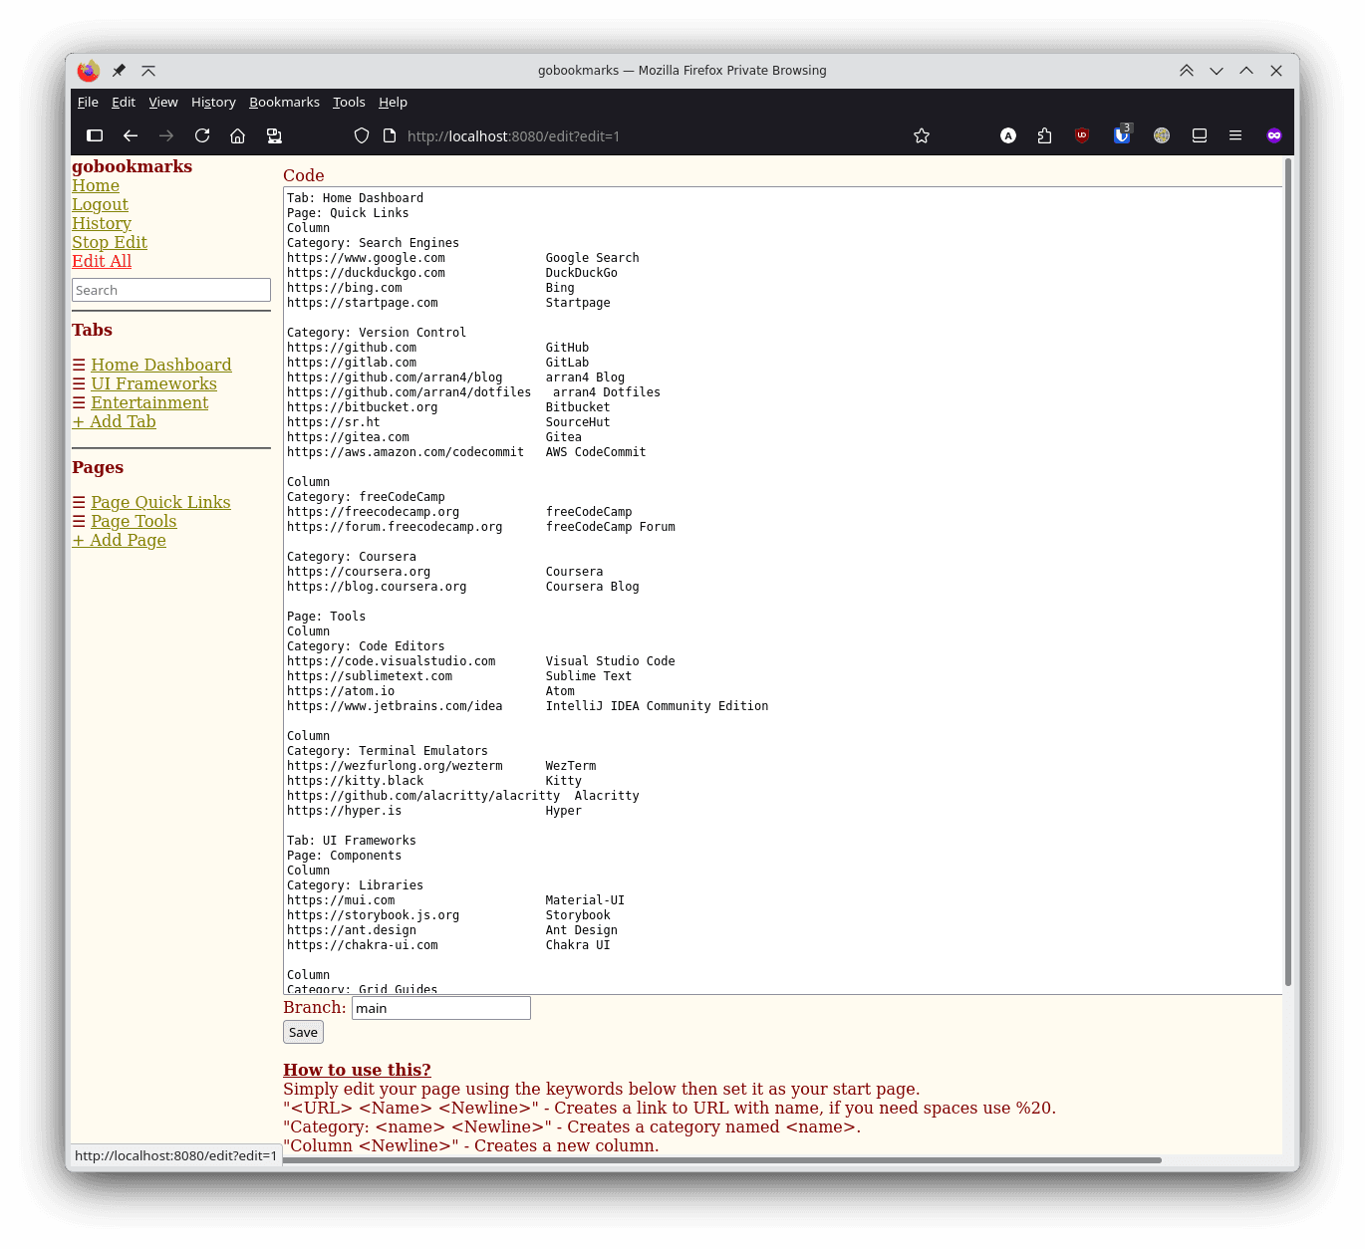
Task: Open the UI Frameworks tab link
Action: 153,383
